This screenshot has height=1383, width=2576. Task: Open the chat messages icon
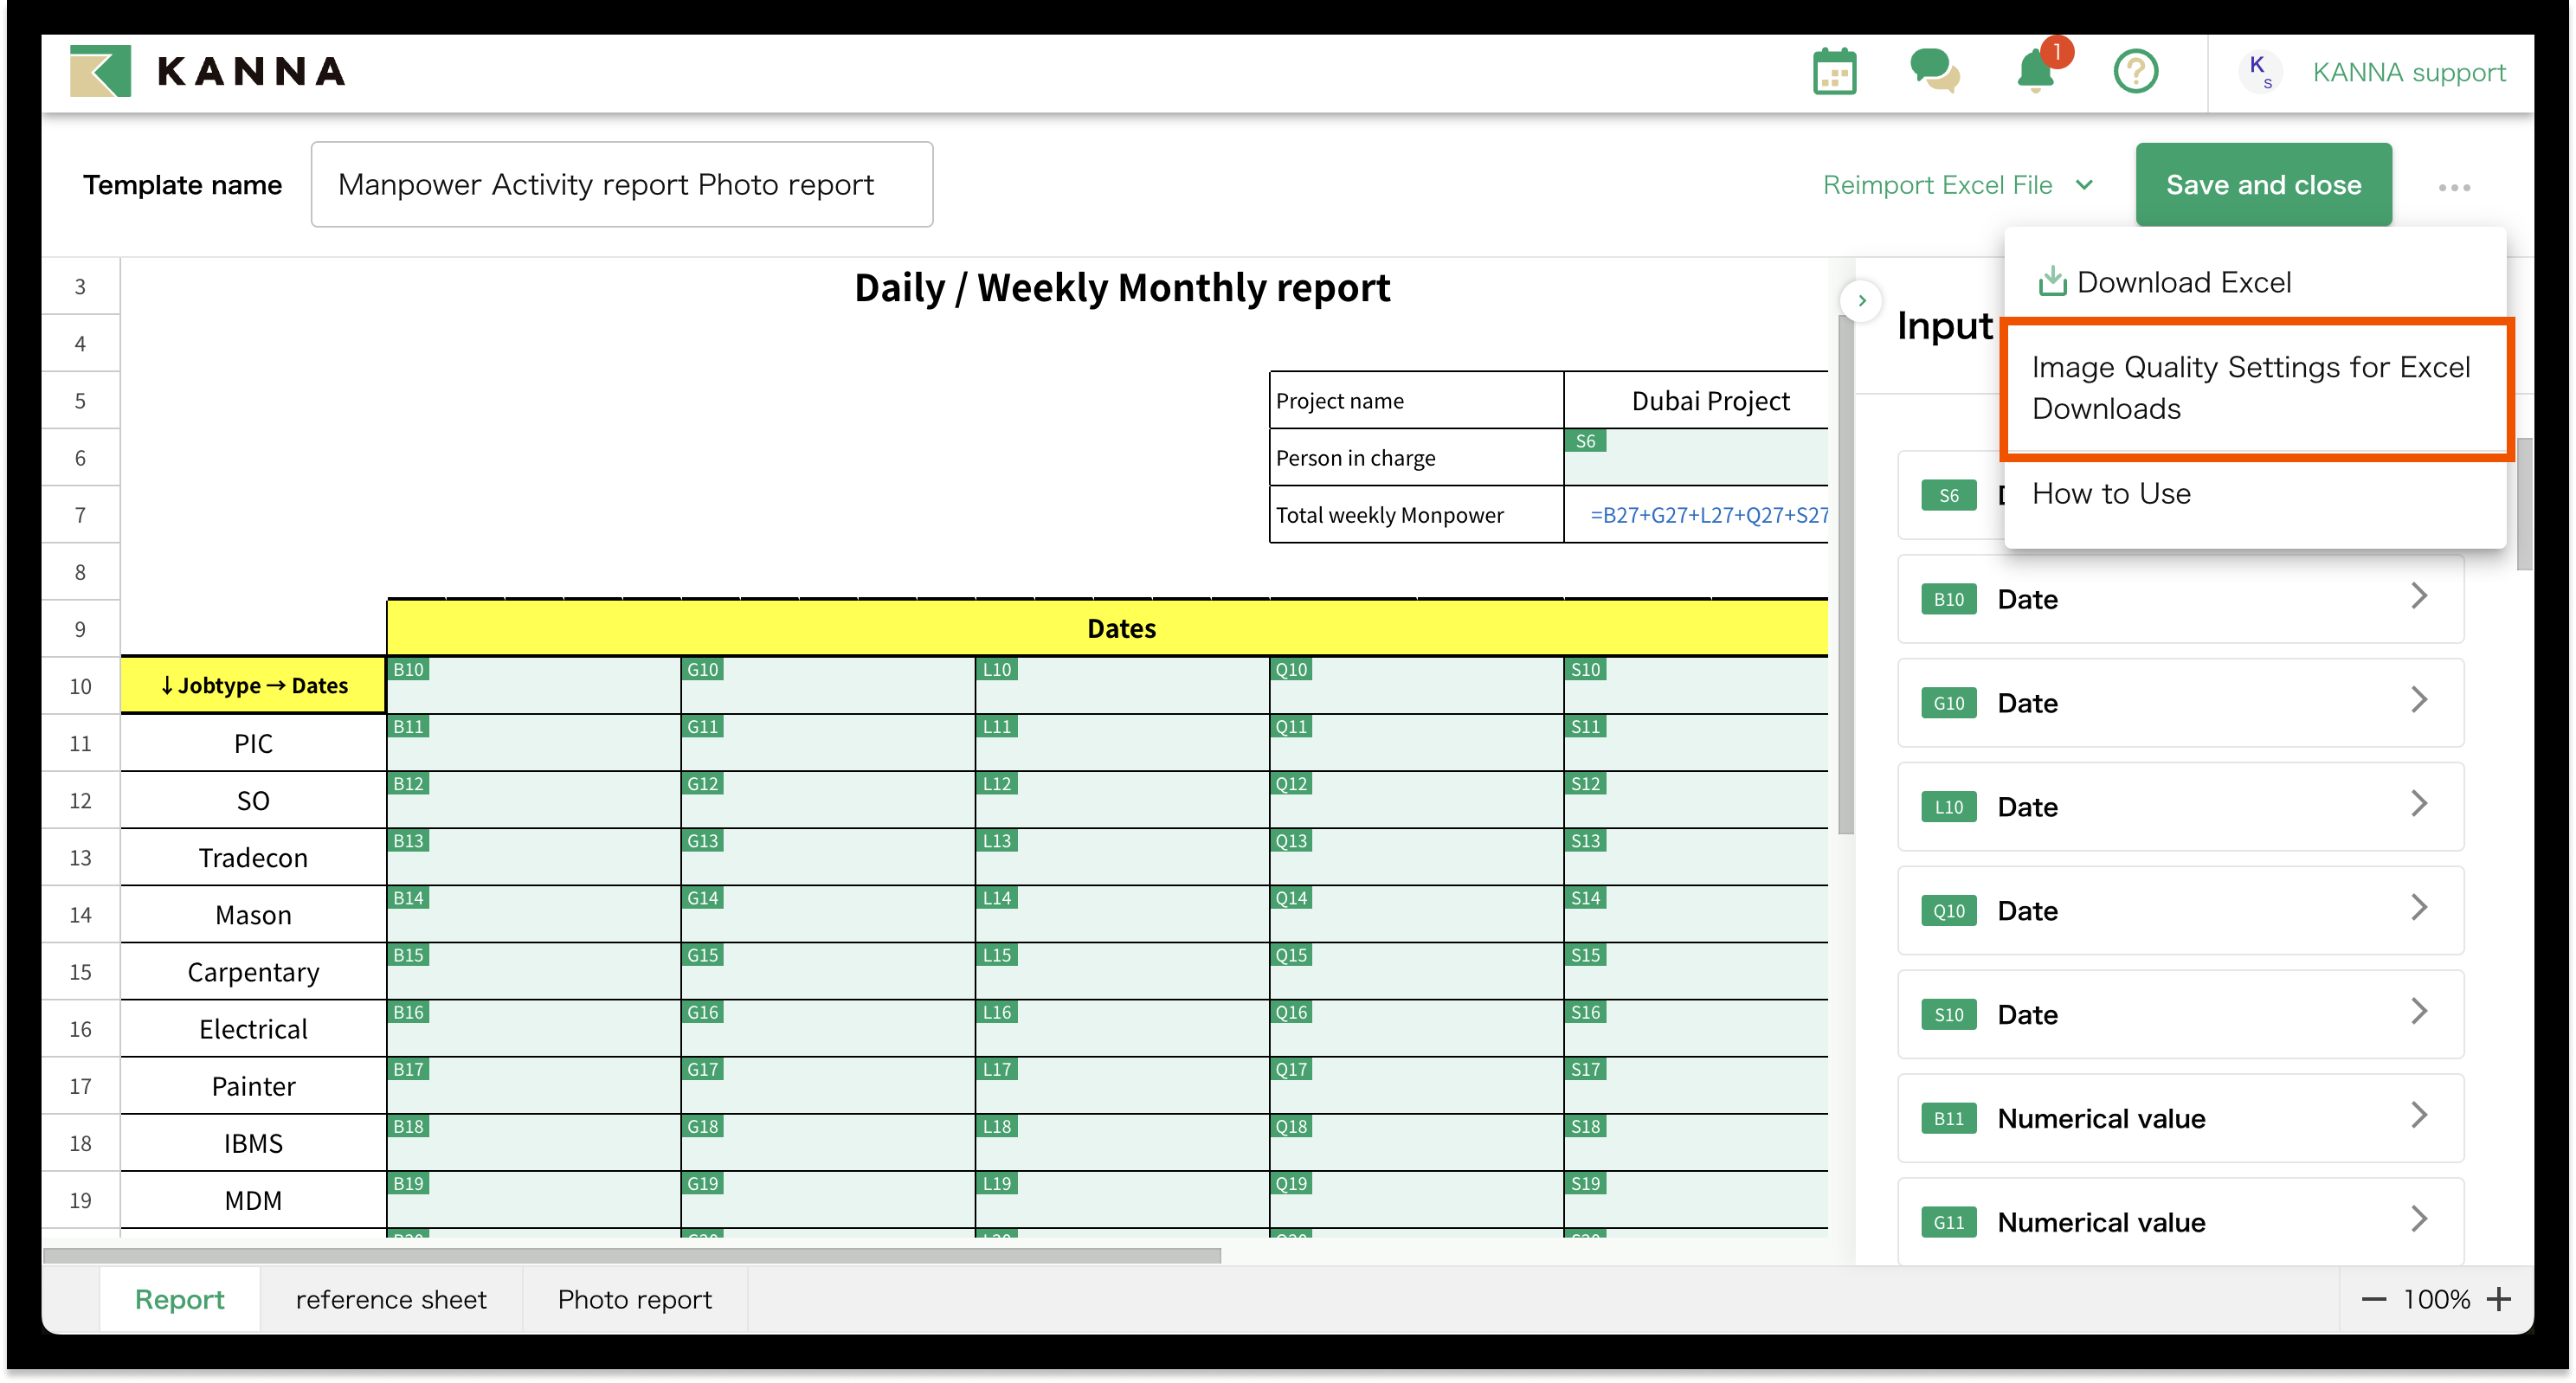tap(1935, 71)
